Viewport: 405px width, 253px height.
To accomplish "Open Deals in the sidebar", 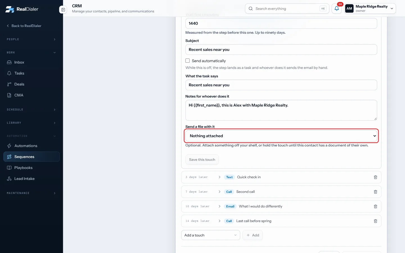I will point(31,84).
